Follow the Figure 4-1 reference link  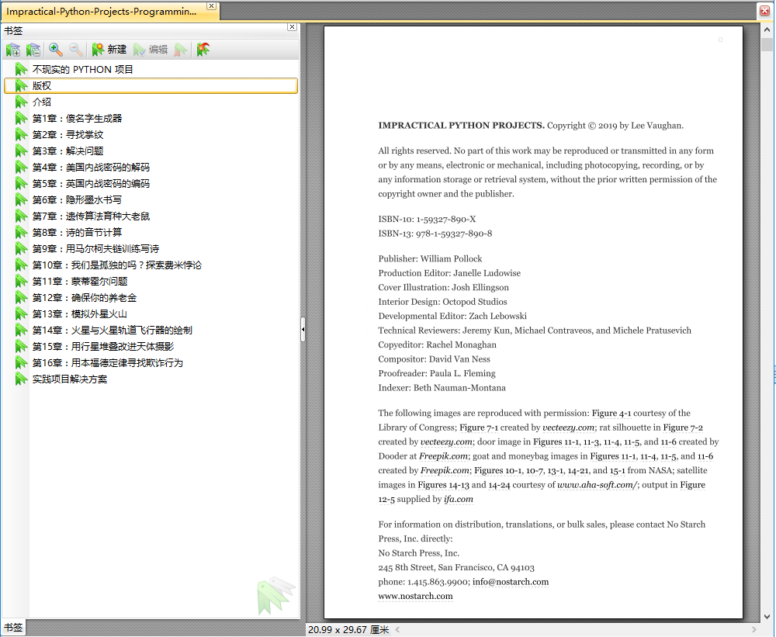tap(611, 413)
